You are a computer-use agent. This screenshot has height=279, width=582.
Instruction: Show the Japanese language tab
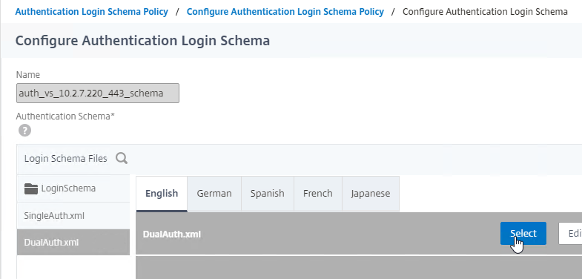[x=371, y=194]
